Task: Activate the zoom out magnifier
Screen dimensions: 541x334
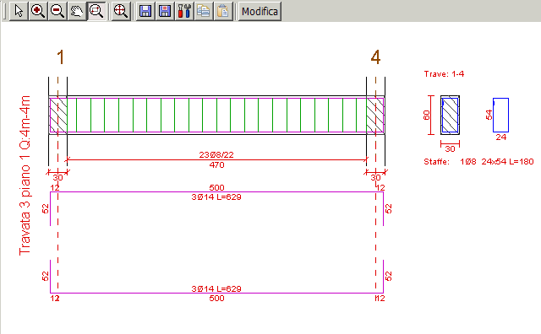Action: click(x=57, y=11)
